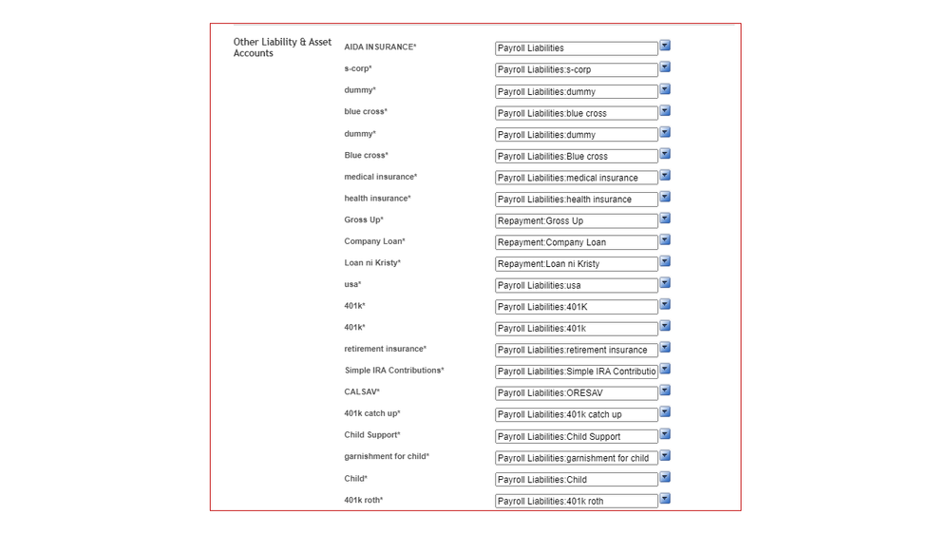949x534 pixels.
Task: Click the Payroll Liabilities:usa text field
Action: pos(576,285)
